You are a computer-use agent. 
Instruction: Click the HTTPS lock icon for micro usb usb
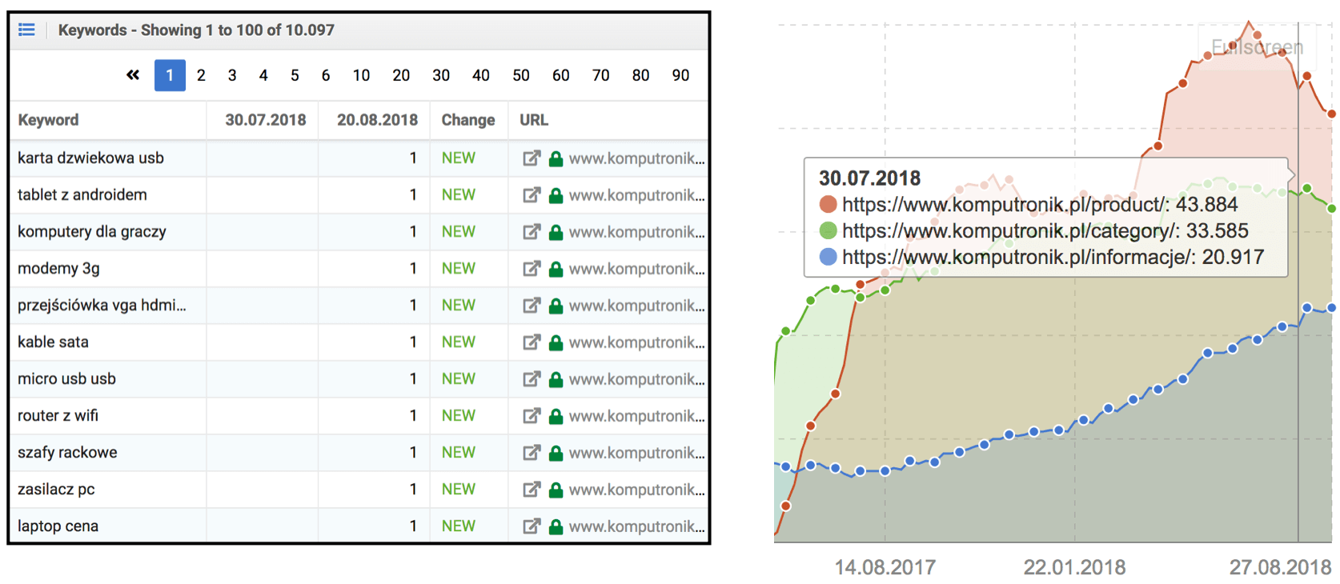[x=556, y=379]
